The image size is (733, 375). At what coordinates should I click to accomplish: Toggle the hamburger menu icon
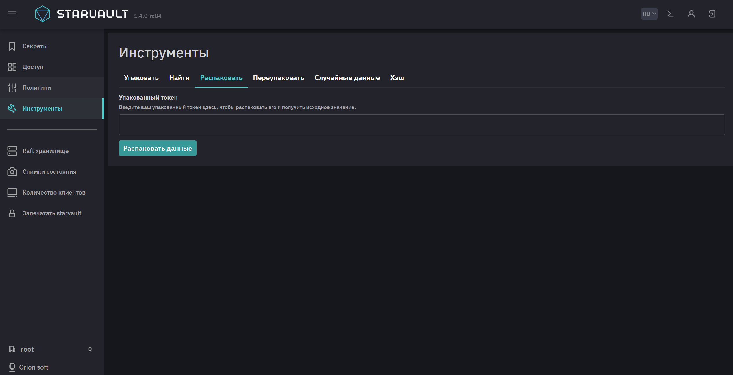(12, 14)
